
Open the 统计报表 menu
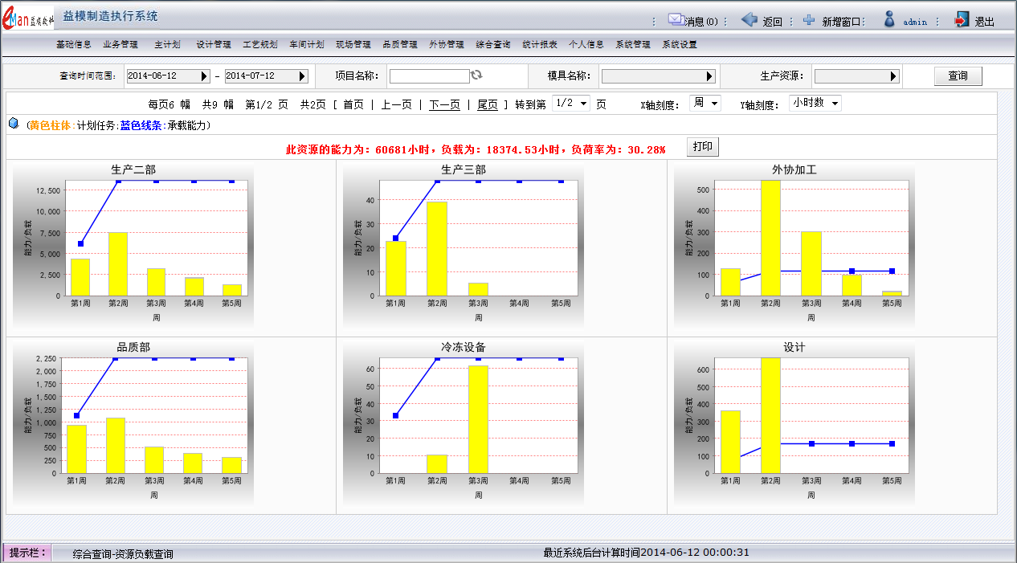[539, 45]
